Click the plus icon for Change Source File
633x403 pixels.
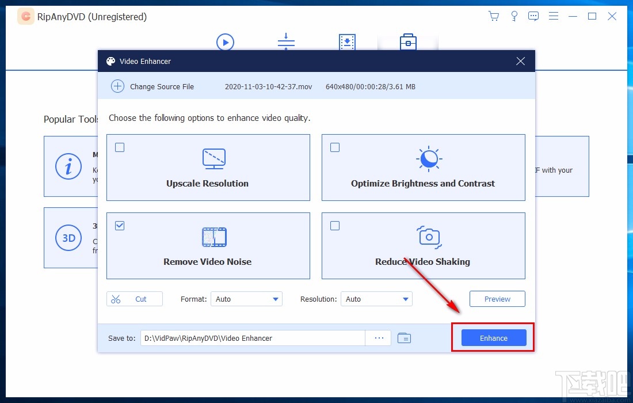[x=117, y=86]
